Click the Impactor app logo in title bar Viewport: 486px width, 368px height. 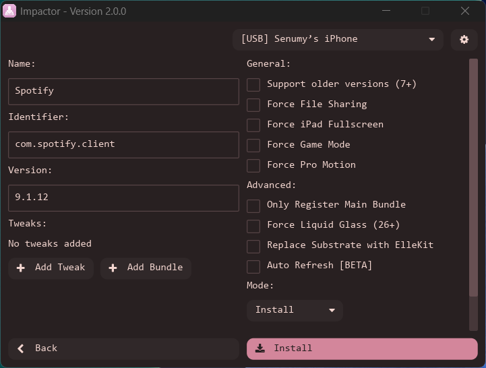(x=9, y=11)
